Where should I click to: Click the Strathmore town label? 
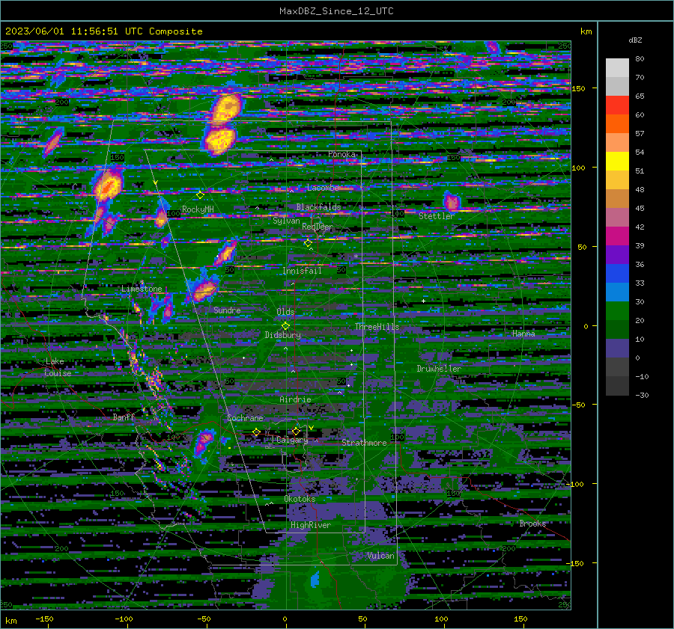tap(364, 443)
